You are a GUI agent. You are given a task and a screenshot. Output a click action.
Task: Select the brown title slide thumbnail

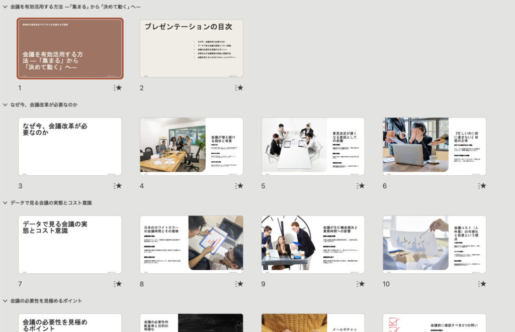pos(70,48)
